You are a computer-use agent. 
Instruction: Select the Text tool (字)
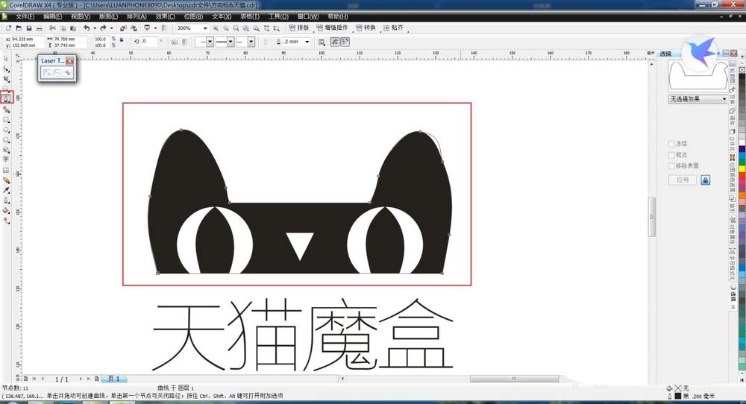coord(6,160)
